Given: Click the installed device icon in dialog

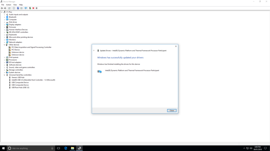Looking at the screenshot, I should pyautogui.click(x=99, y=71).
